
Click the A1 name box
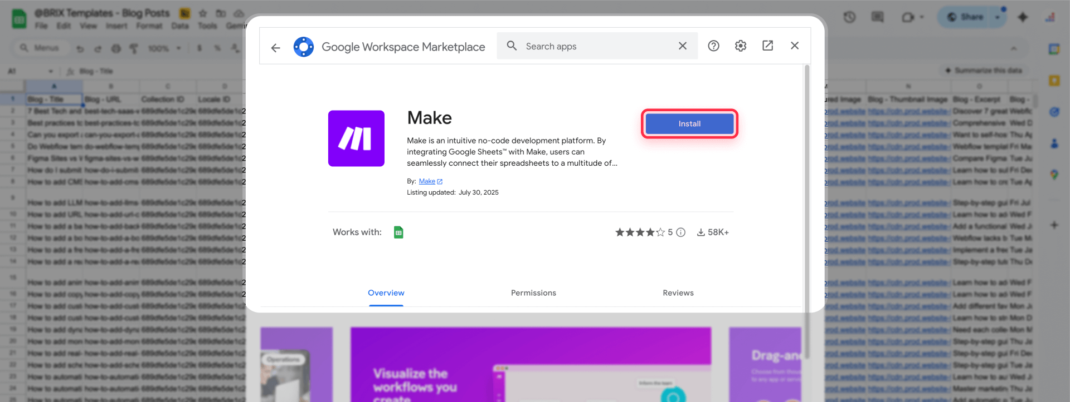30,71
